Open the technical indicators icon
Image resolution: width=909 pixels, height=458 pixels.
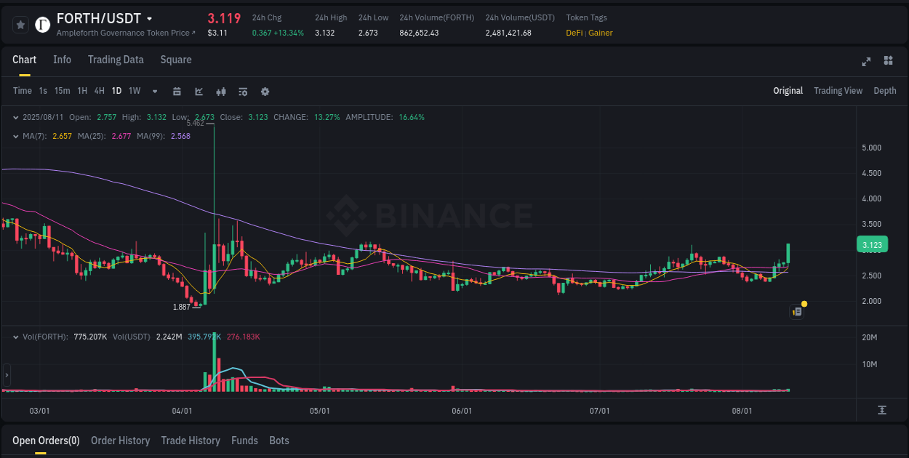pyautogui.click(x=242, y=92)
